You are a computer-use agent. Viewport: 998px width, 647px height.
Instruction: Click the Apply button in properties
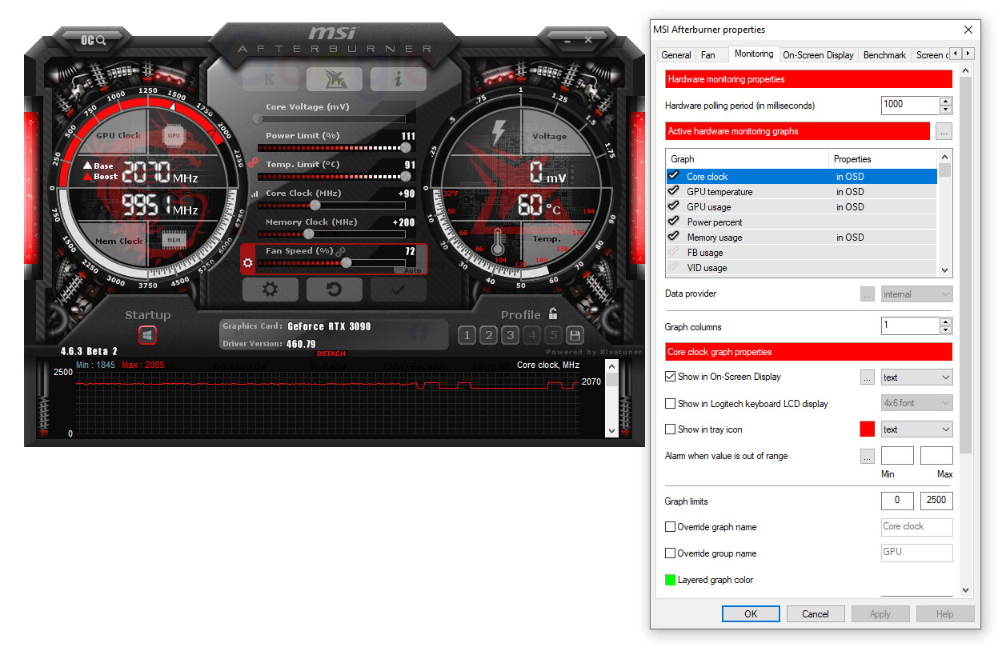tap(880, 614)
